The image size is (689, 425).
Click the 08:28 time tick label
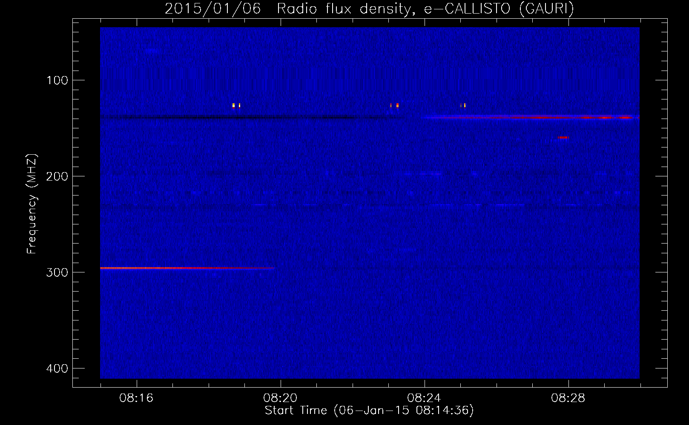(x=568, y=398)
